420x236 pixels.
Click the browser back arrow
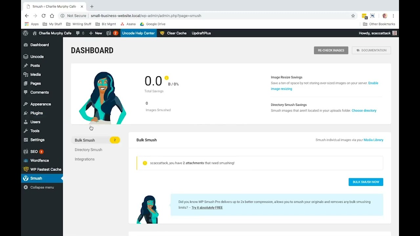27,16
